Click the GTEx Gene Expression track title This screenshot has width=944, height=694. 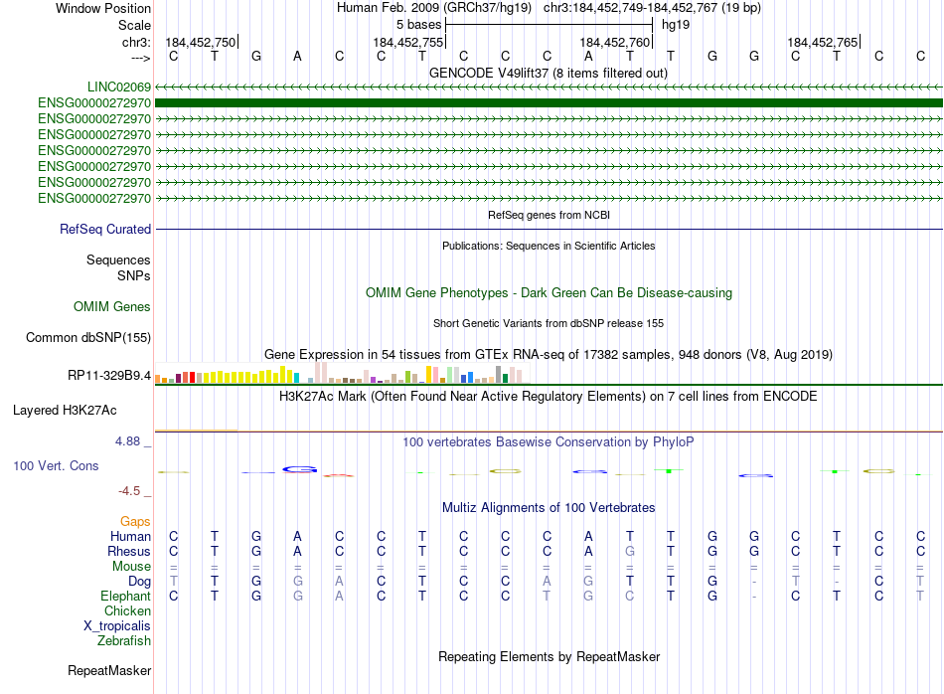549,354
